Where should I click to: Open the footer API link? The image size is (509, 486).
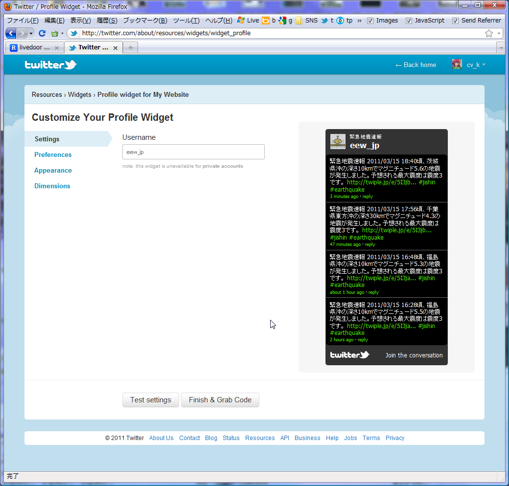[x=285, y=438]
